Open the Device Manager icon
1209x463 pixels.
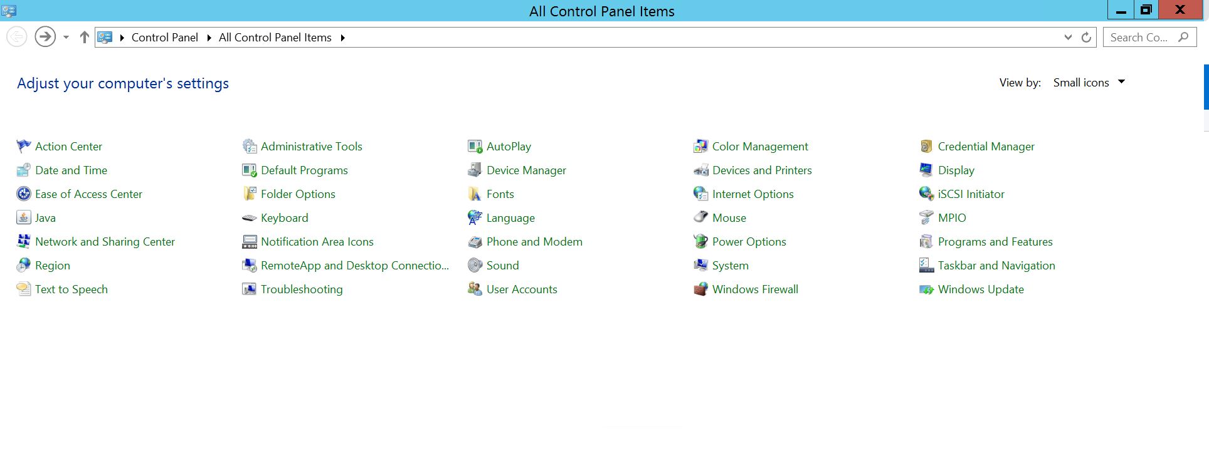[x=475, y=170]
